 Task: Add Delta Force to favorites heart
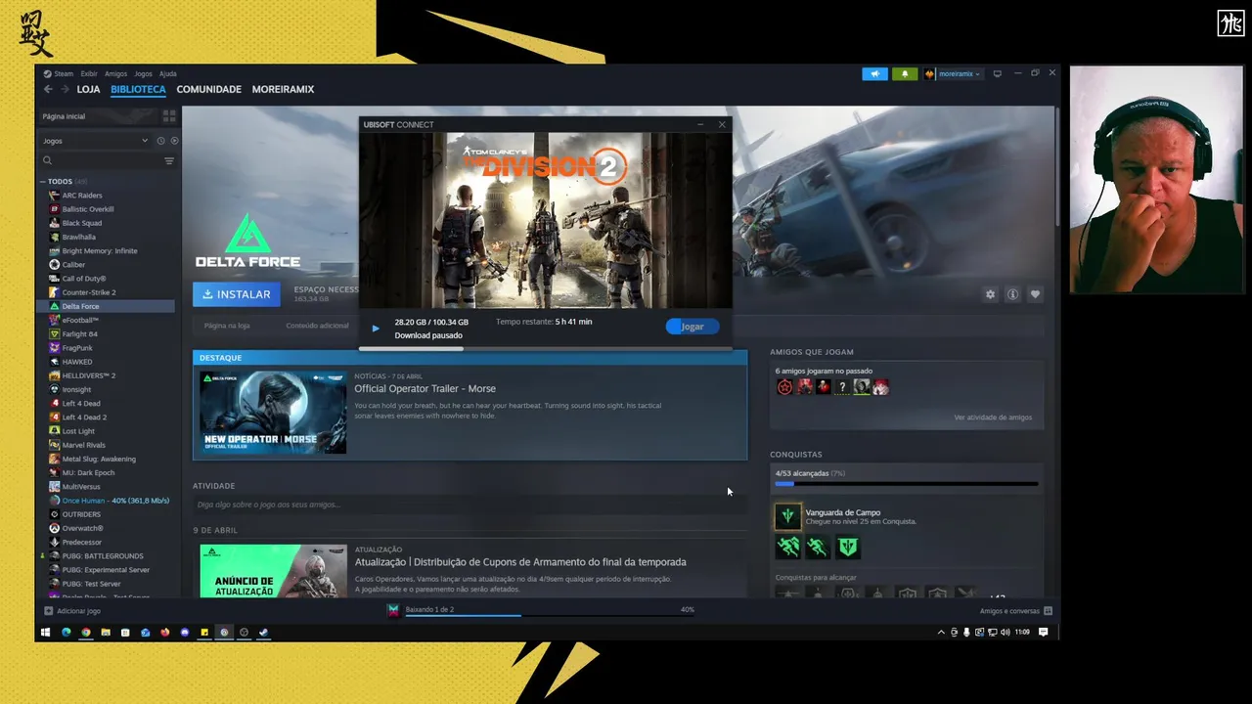click(x=1035, y=294)
